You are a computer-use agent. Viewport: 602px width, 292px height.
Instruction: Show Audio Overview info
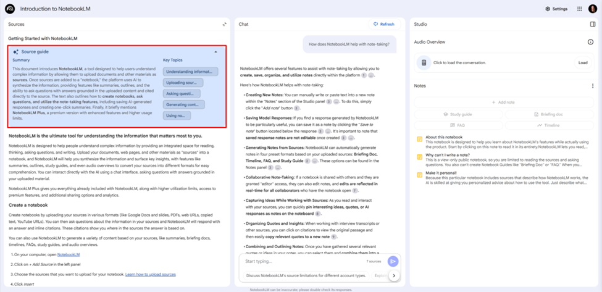(590, 42)
